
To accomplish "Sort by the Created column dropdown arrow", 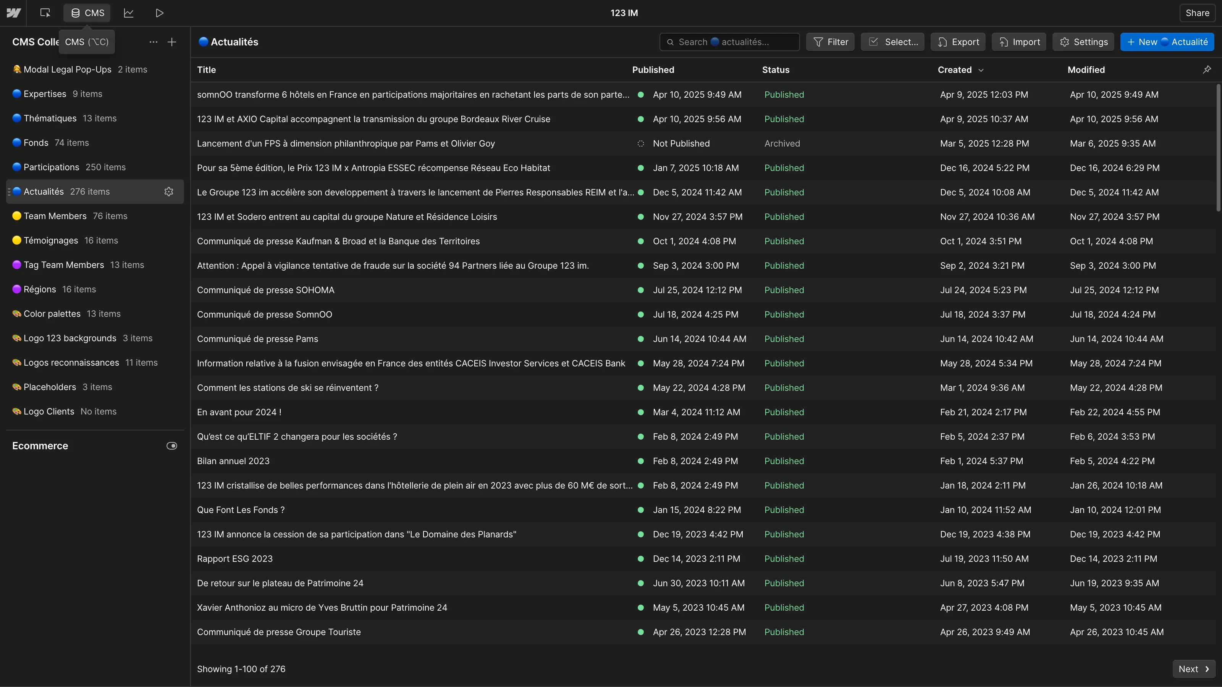I will click(x=981, y=70).
